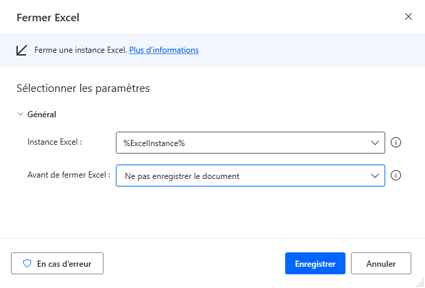This screenshot has height=288, width=425.
Task: Select the 'Ne pas enregistrer le document' field
Action: point(240,176)
